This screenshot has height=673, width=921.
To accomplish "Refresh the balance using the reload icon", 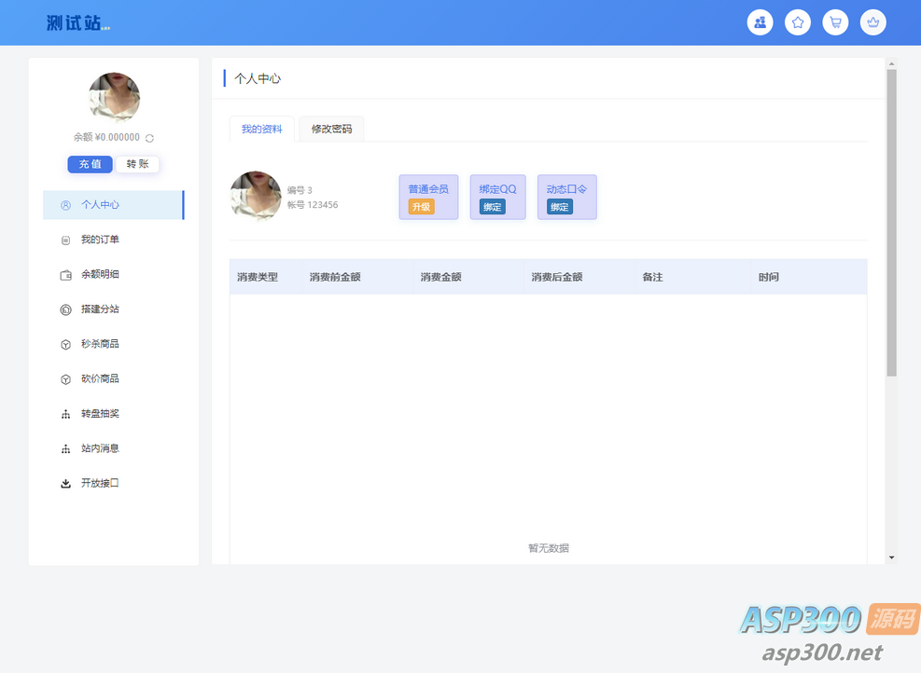I will [x=150, y=138].
